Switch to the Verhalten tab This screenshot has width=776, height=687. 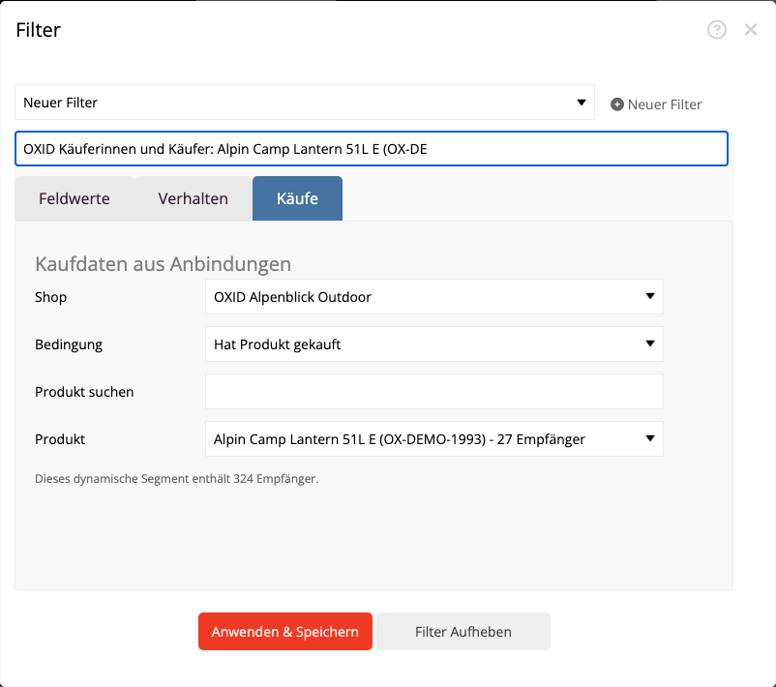click(193, 198)
